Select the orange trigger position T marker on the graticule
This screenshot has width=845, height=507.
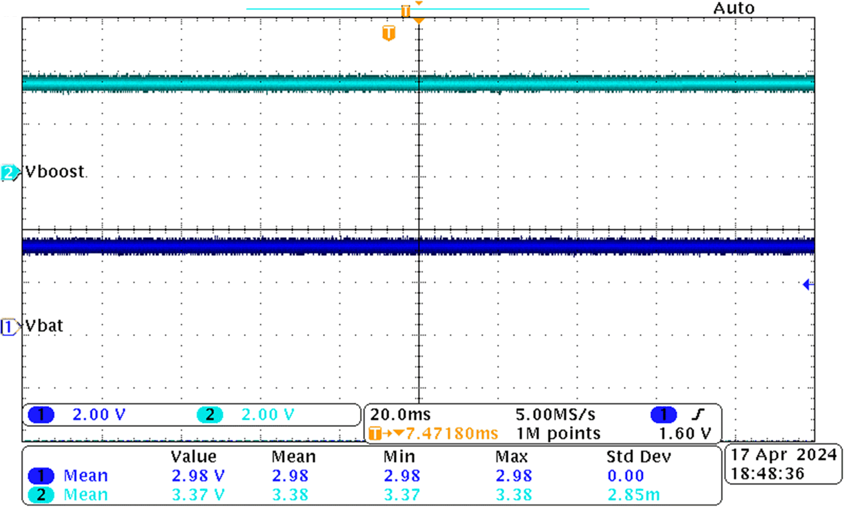(x=389, y=33)
